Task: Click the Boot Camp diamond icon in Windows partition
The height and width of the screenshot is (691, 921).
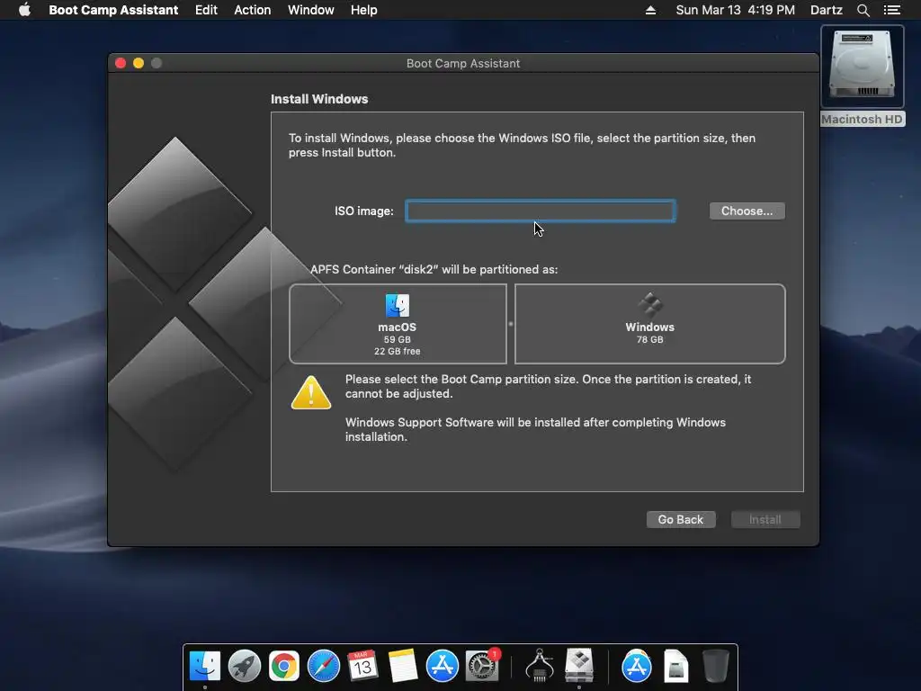Action: pyautogui.click(x=649, y=305)
